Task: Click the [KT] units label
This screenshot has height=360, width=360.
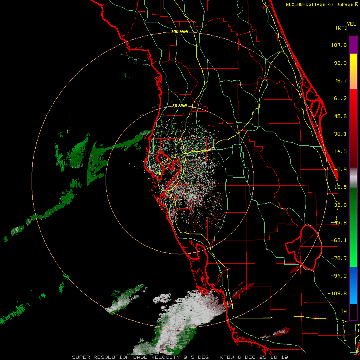Action: point(342,28)
